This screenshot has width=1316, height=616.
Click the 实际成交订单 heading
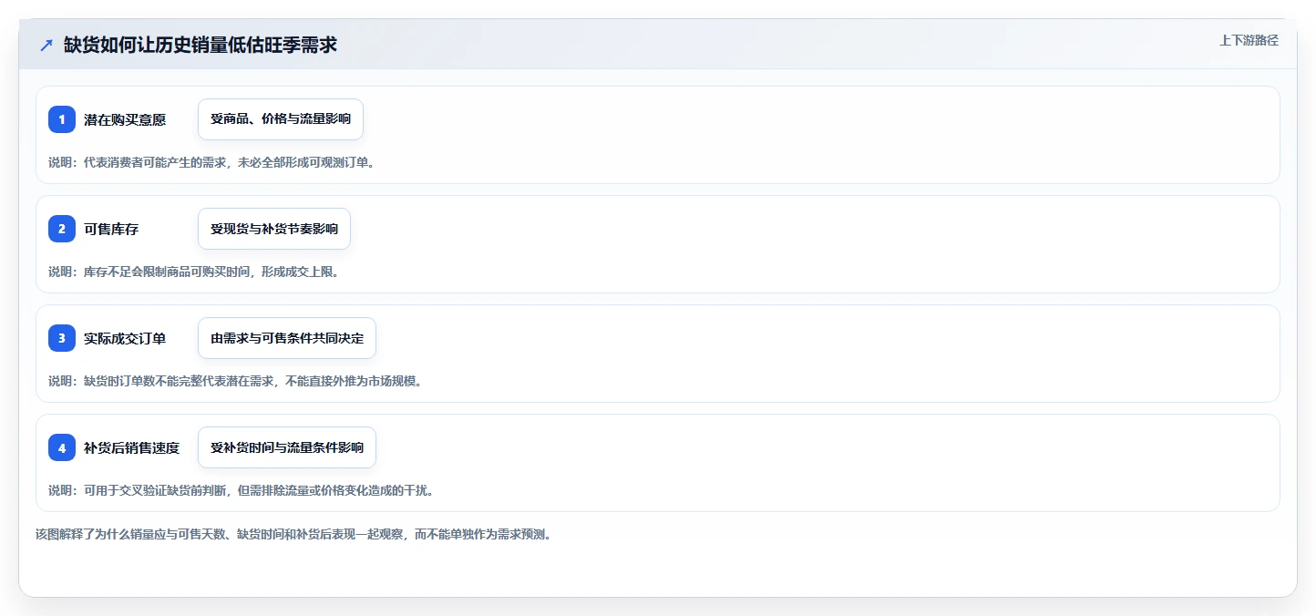click(x=125, y=338)
